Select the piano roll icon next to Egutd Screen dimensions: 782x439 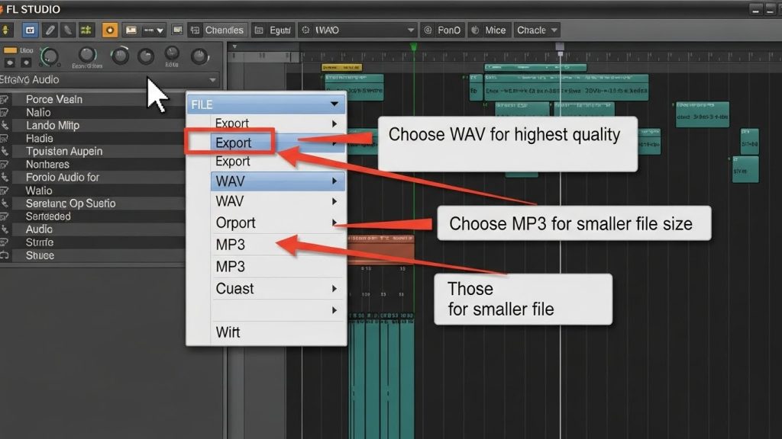point(259,30)
